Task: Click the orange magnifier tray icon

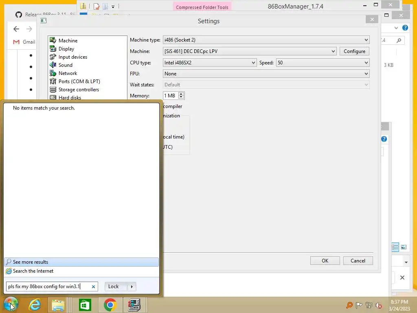Action: point(349,305)
